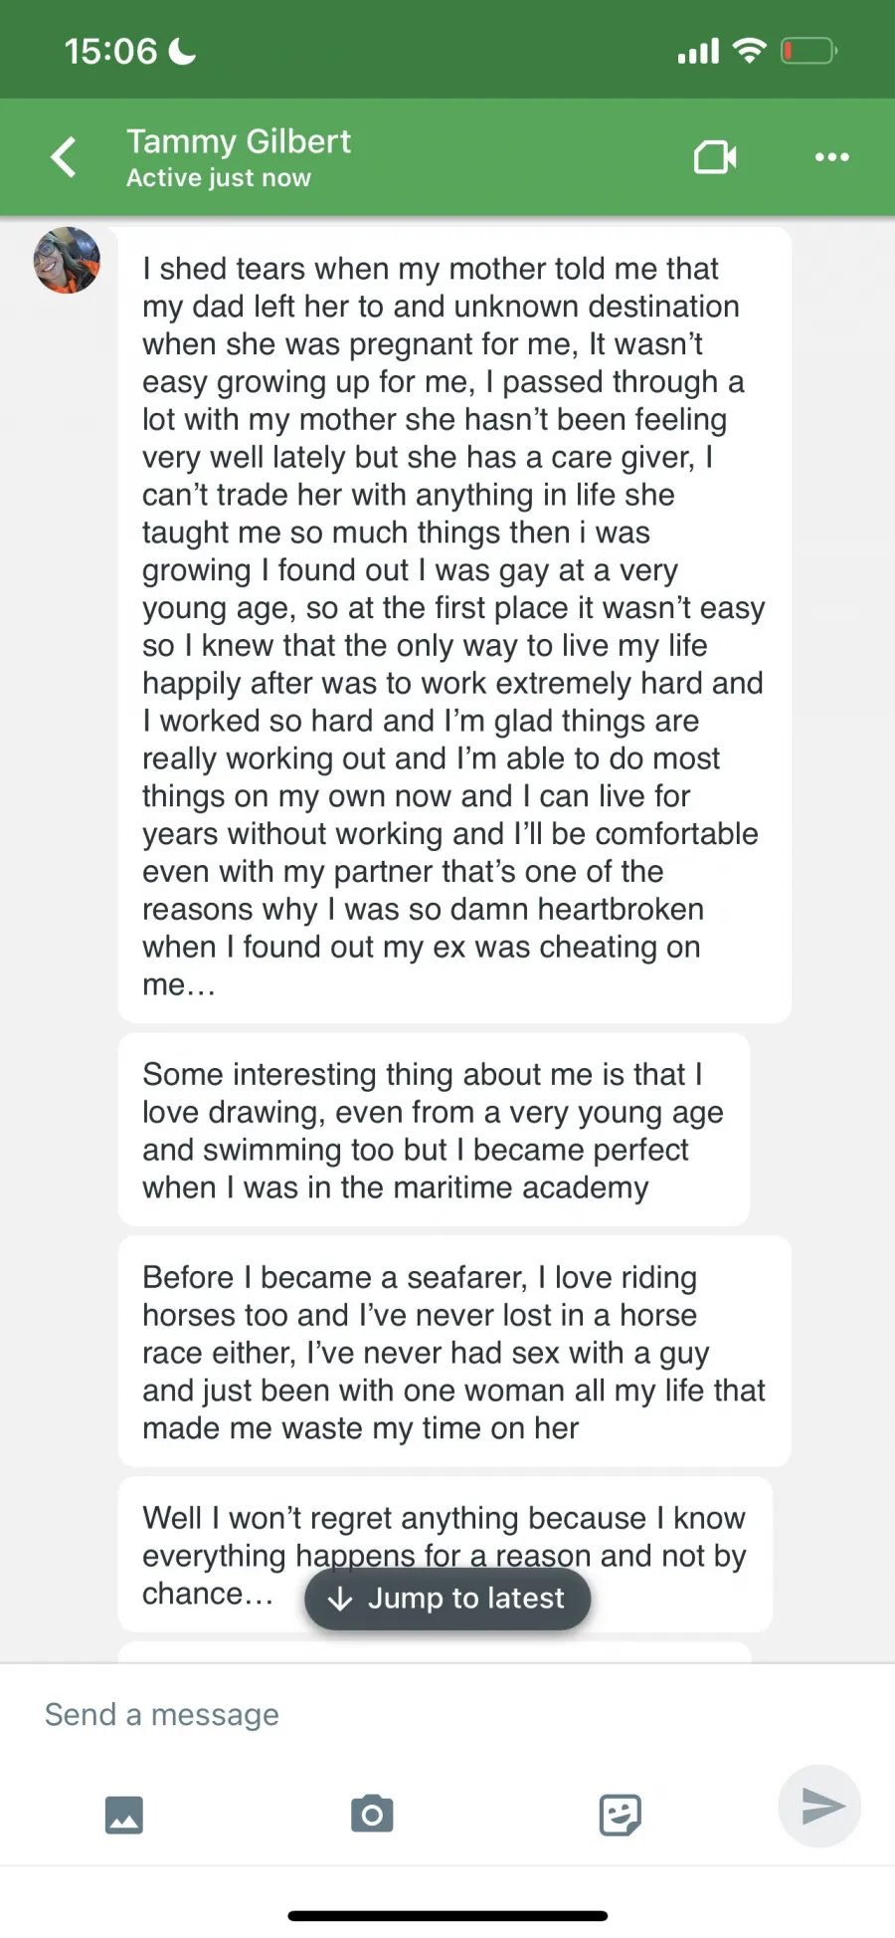Jump to latest messages
The height and width of the screenshot is (1938, 895).
447,1599
